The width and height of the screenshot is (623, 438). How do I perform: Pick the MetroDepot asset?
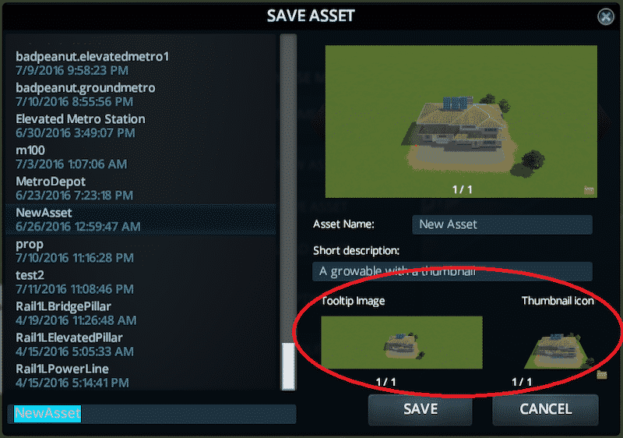141,189
